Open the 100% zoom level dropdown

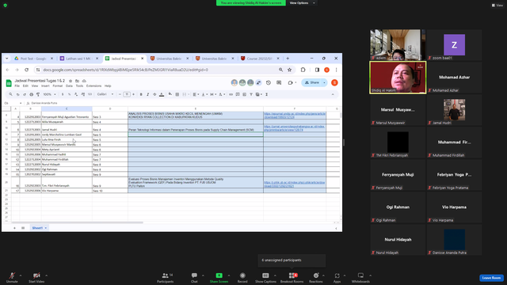click(x=49, y=94)
